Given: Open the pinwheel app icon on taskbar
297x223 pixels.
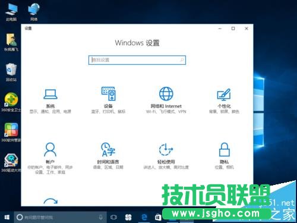Looking at the screenshot, I should (x=128, y=217).
